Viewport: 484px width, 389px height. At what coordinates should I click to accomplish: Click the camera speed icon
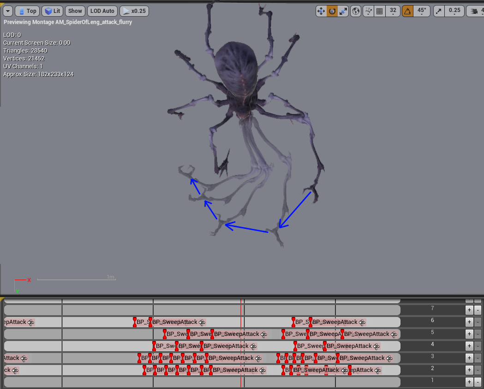[x=475, y=11]
